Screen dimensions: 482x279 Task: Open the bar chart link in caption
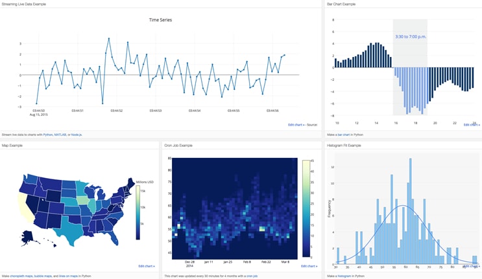tap(344, 135)
